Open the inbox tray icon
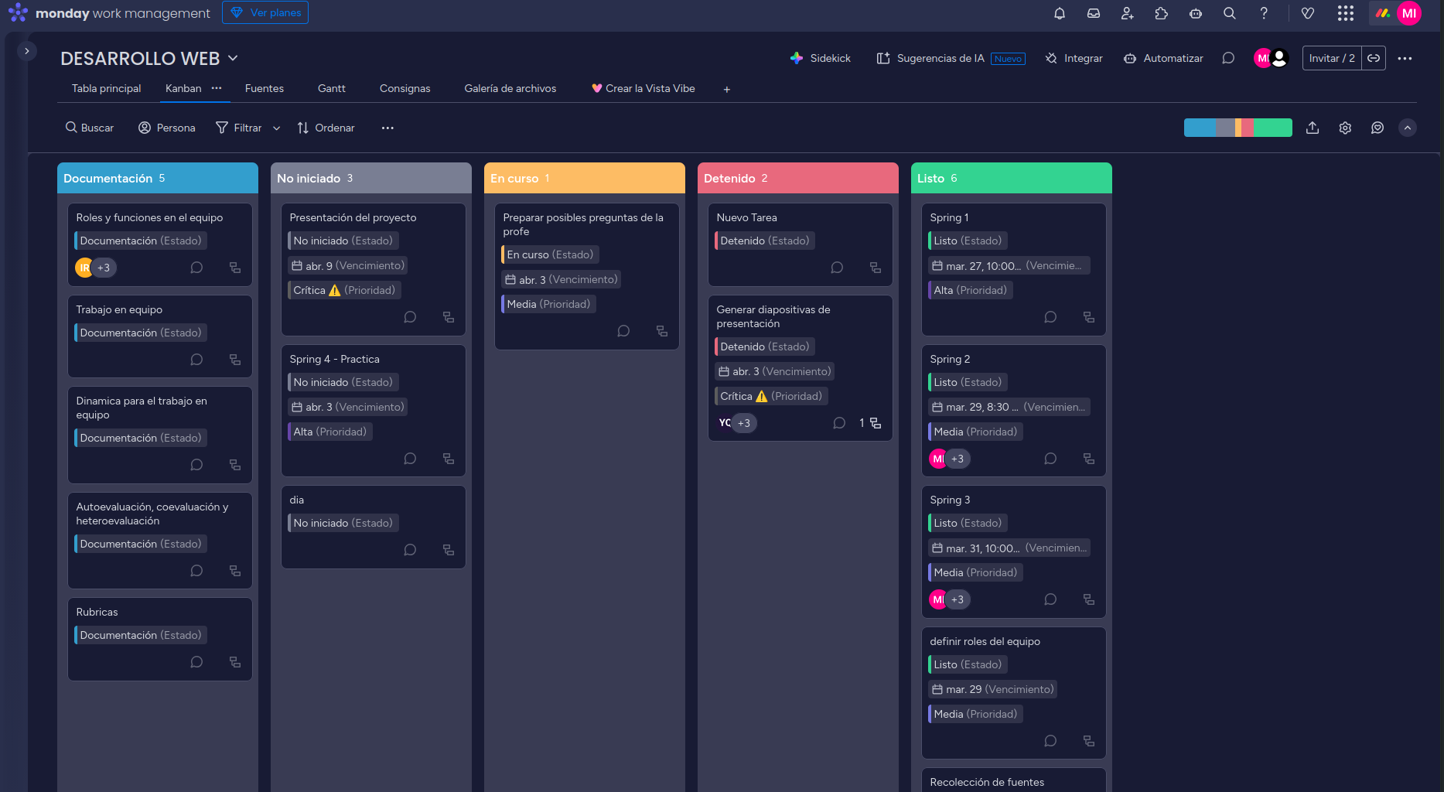This screenshot has height=792, width=1444. click(x=1094, y=13)
